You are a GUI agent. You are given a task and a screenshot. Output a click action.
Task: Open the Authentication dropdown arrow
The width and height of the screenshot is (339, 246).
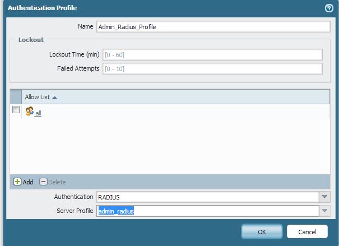[x=324, y=197]
